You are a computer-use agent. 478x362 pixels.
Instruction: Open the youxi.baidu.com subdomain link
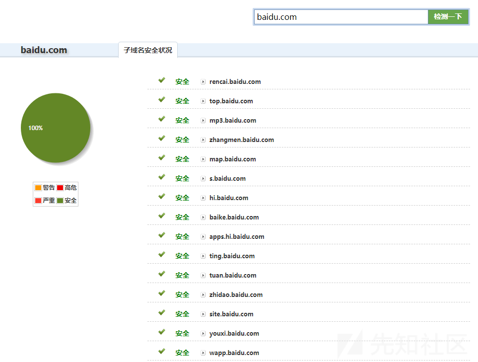(x=234, y=334)
